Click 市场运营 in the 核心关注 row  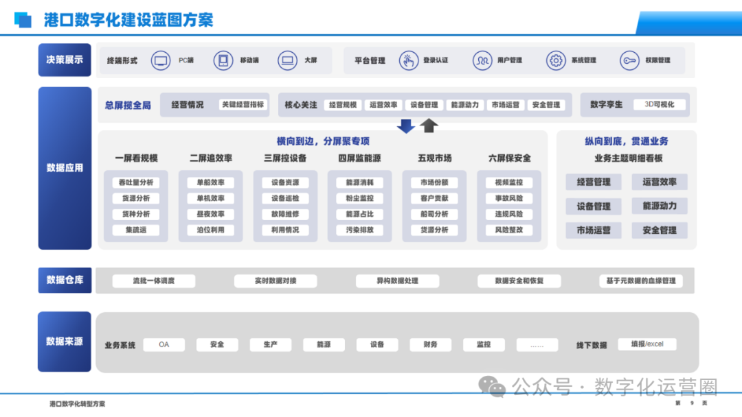click(x=506, y=105)
